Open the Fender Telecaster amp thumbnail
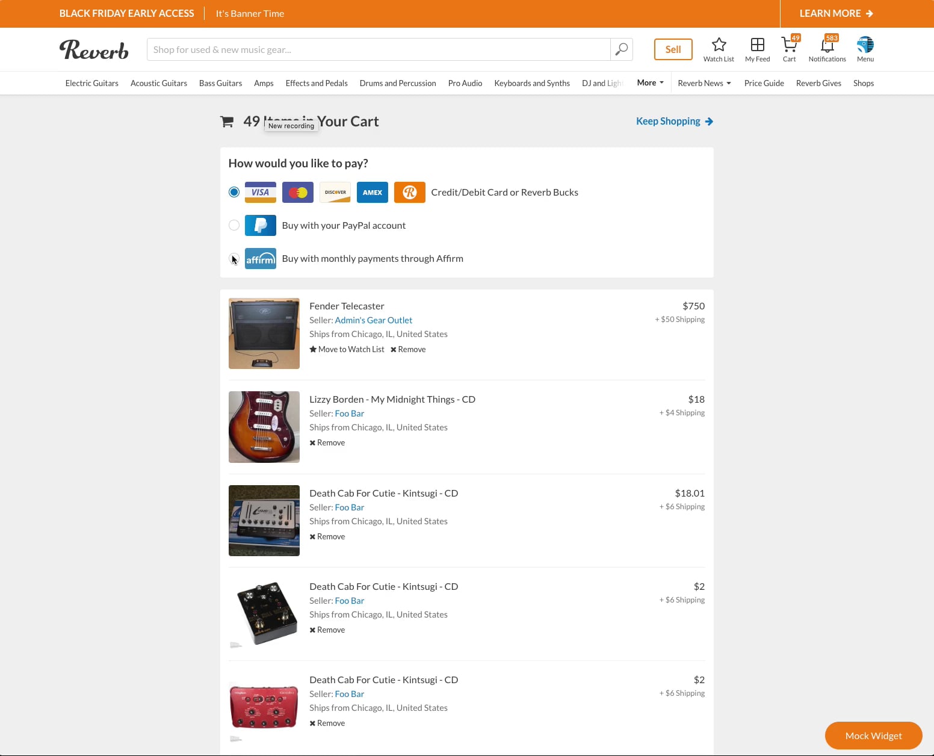 (x=264, y=333)
